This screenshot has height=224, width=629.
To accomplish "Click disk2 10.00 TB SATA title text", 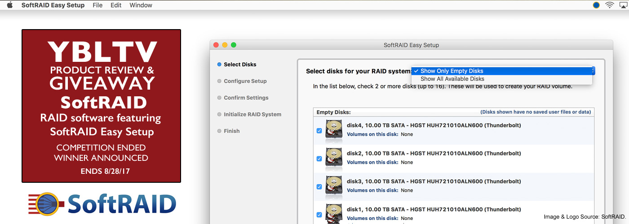I will click(x=434, y=154).
